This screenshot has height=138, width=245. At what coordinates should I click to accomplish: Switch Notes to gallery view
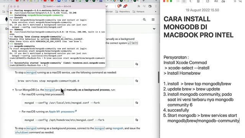pyautogui.click(x=184, y=1)
